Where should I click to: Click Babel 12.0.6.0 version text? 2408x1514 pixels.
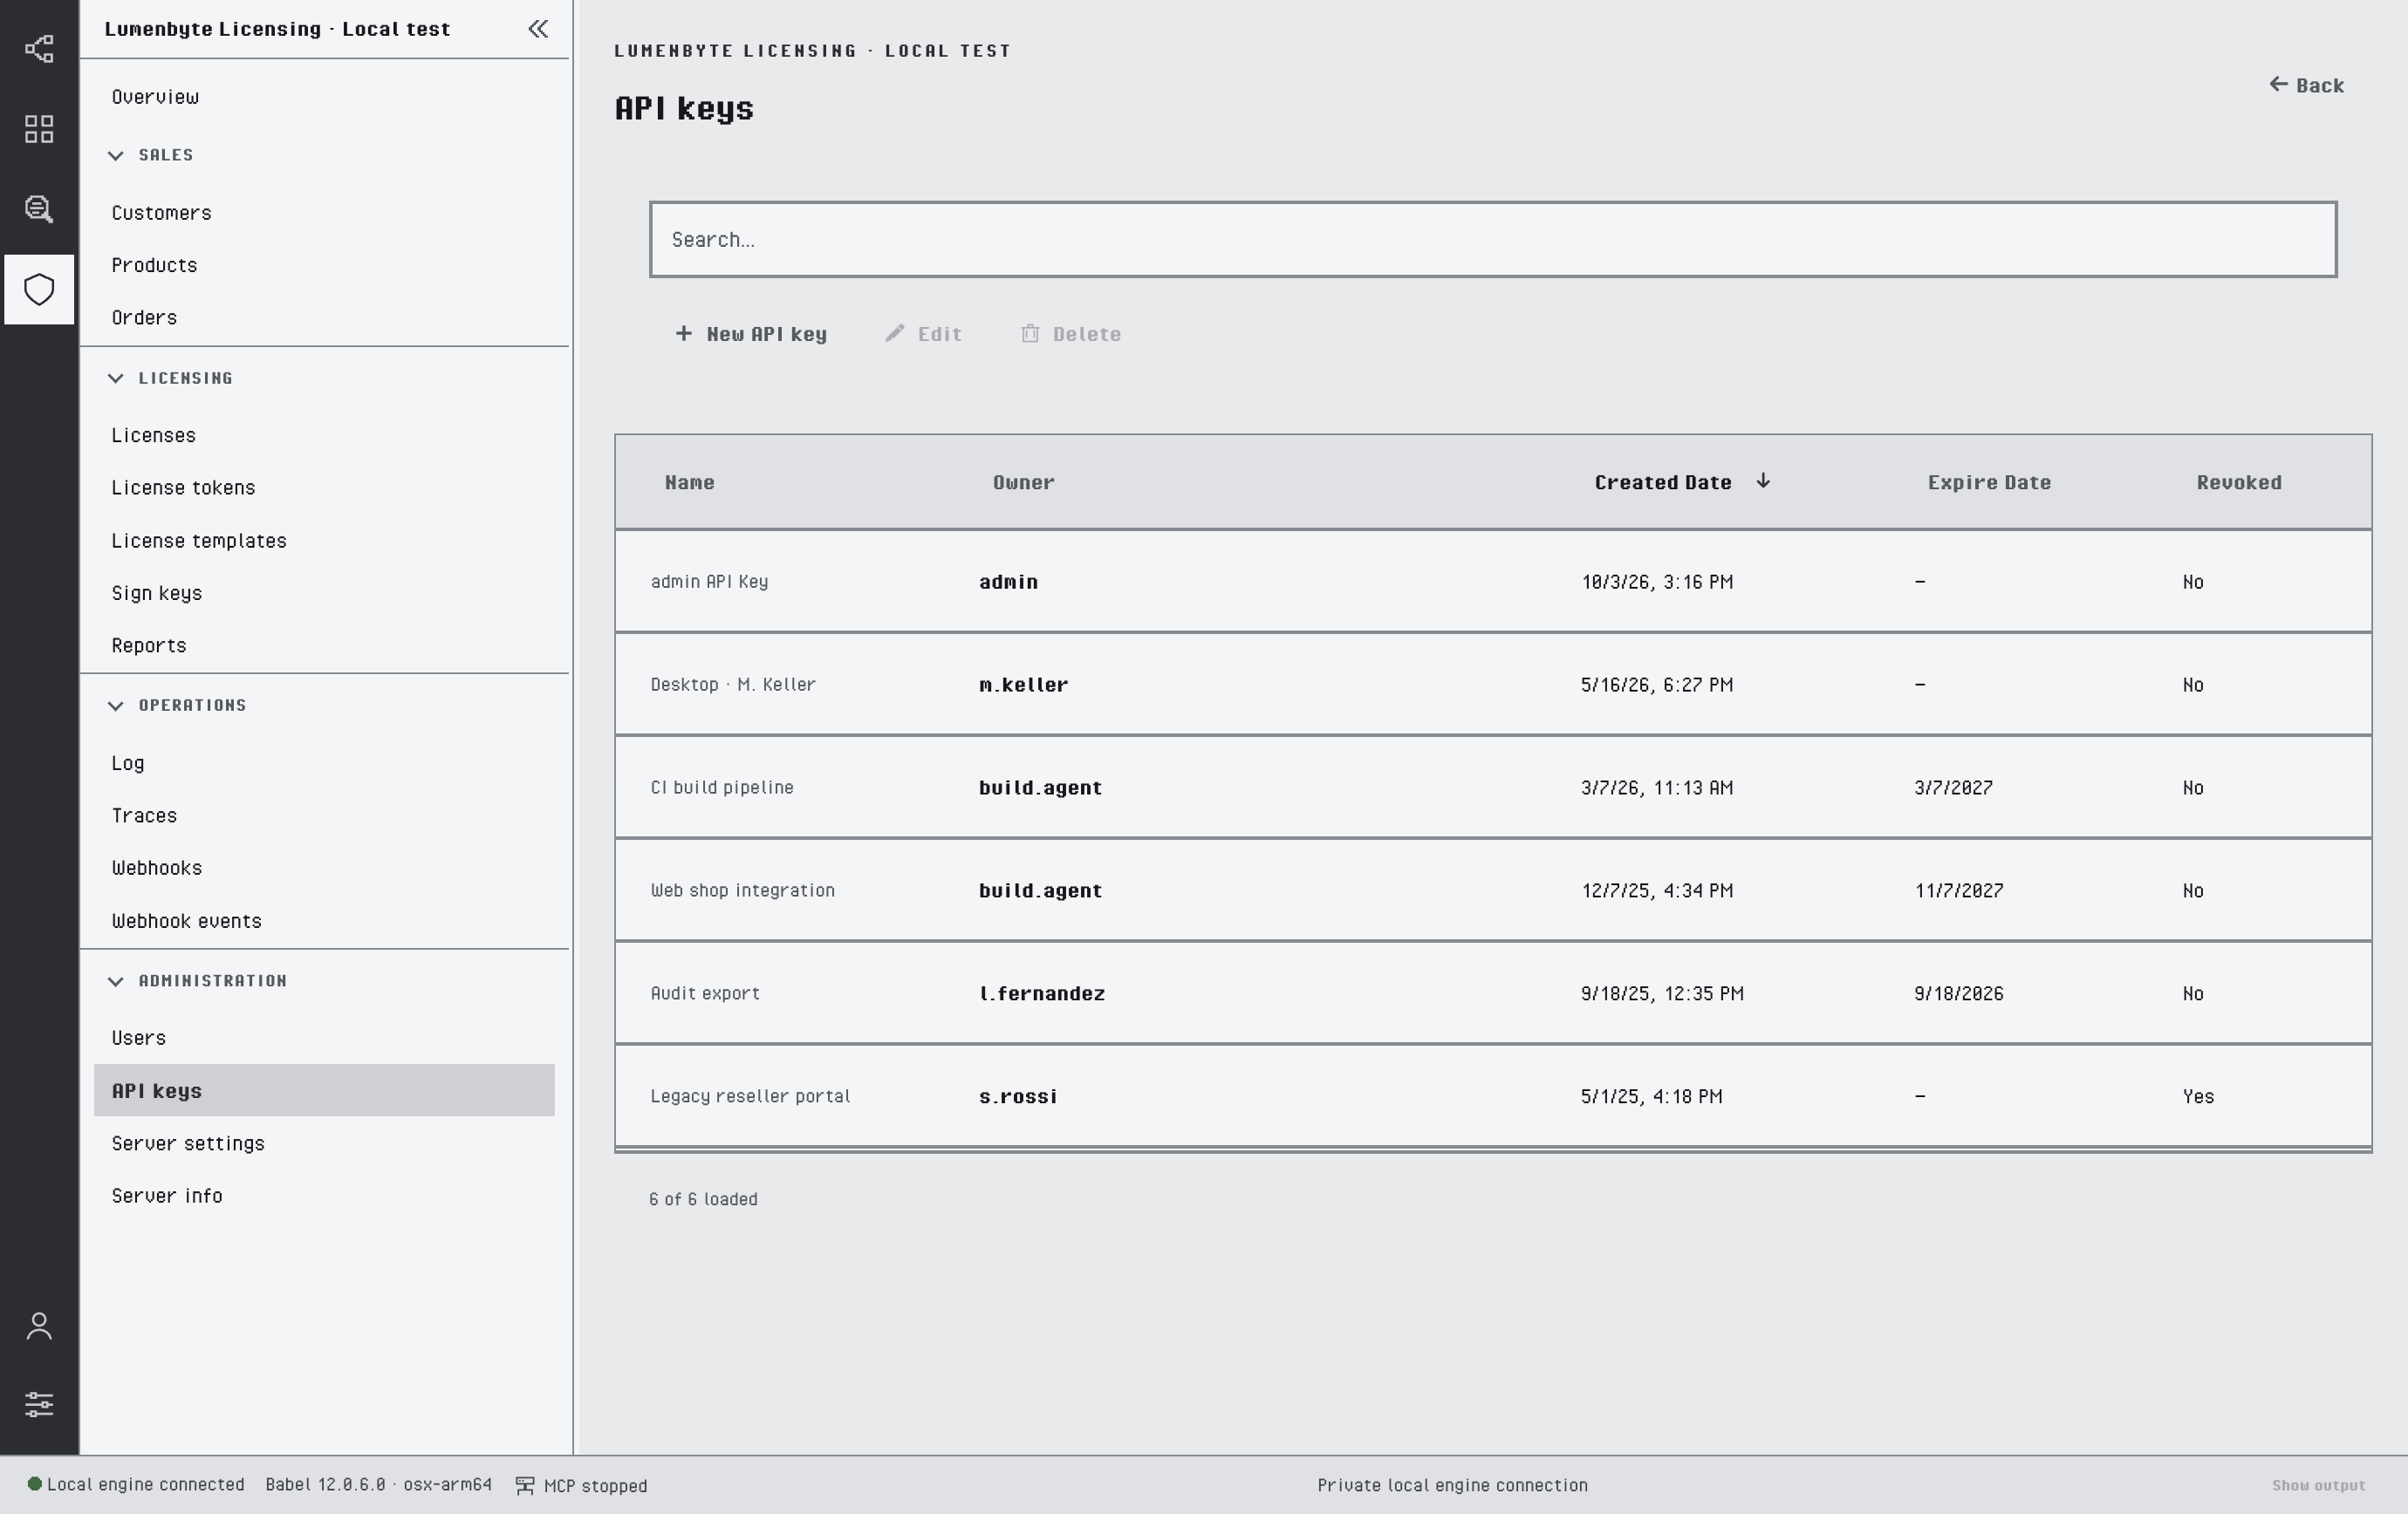(x=378, y=1485)
